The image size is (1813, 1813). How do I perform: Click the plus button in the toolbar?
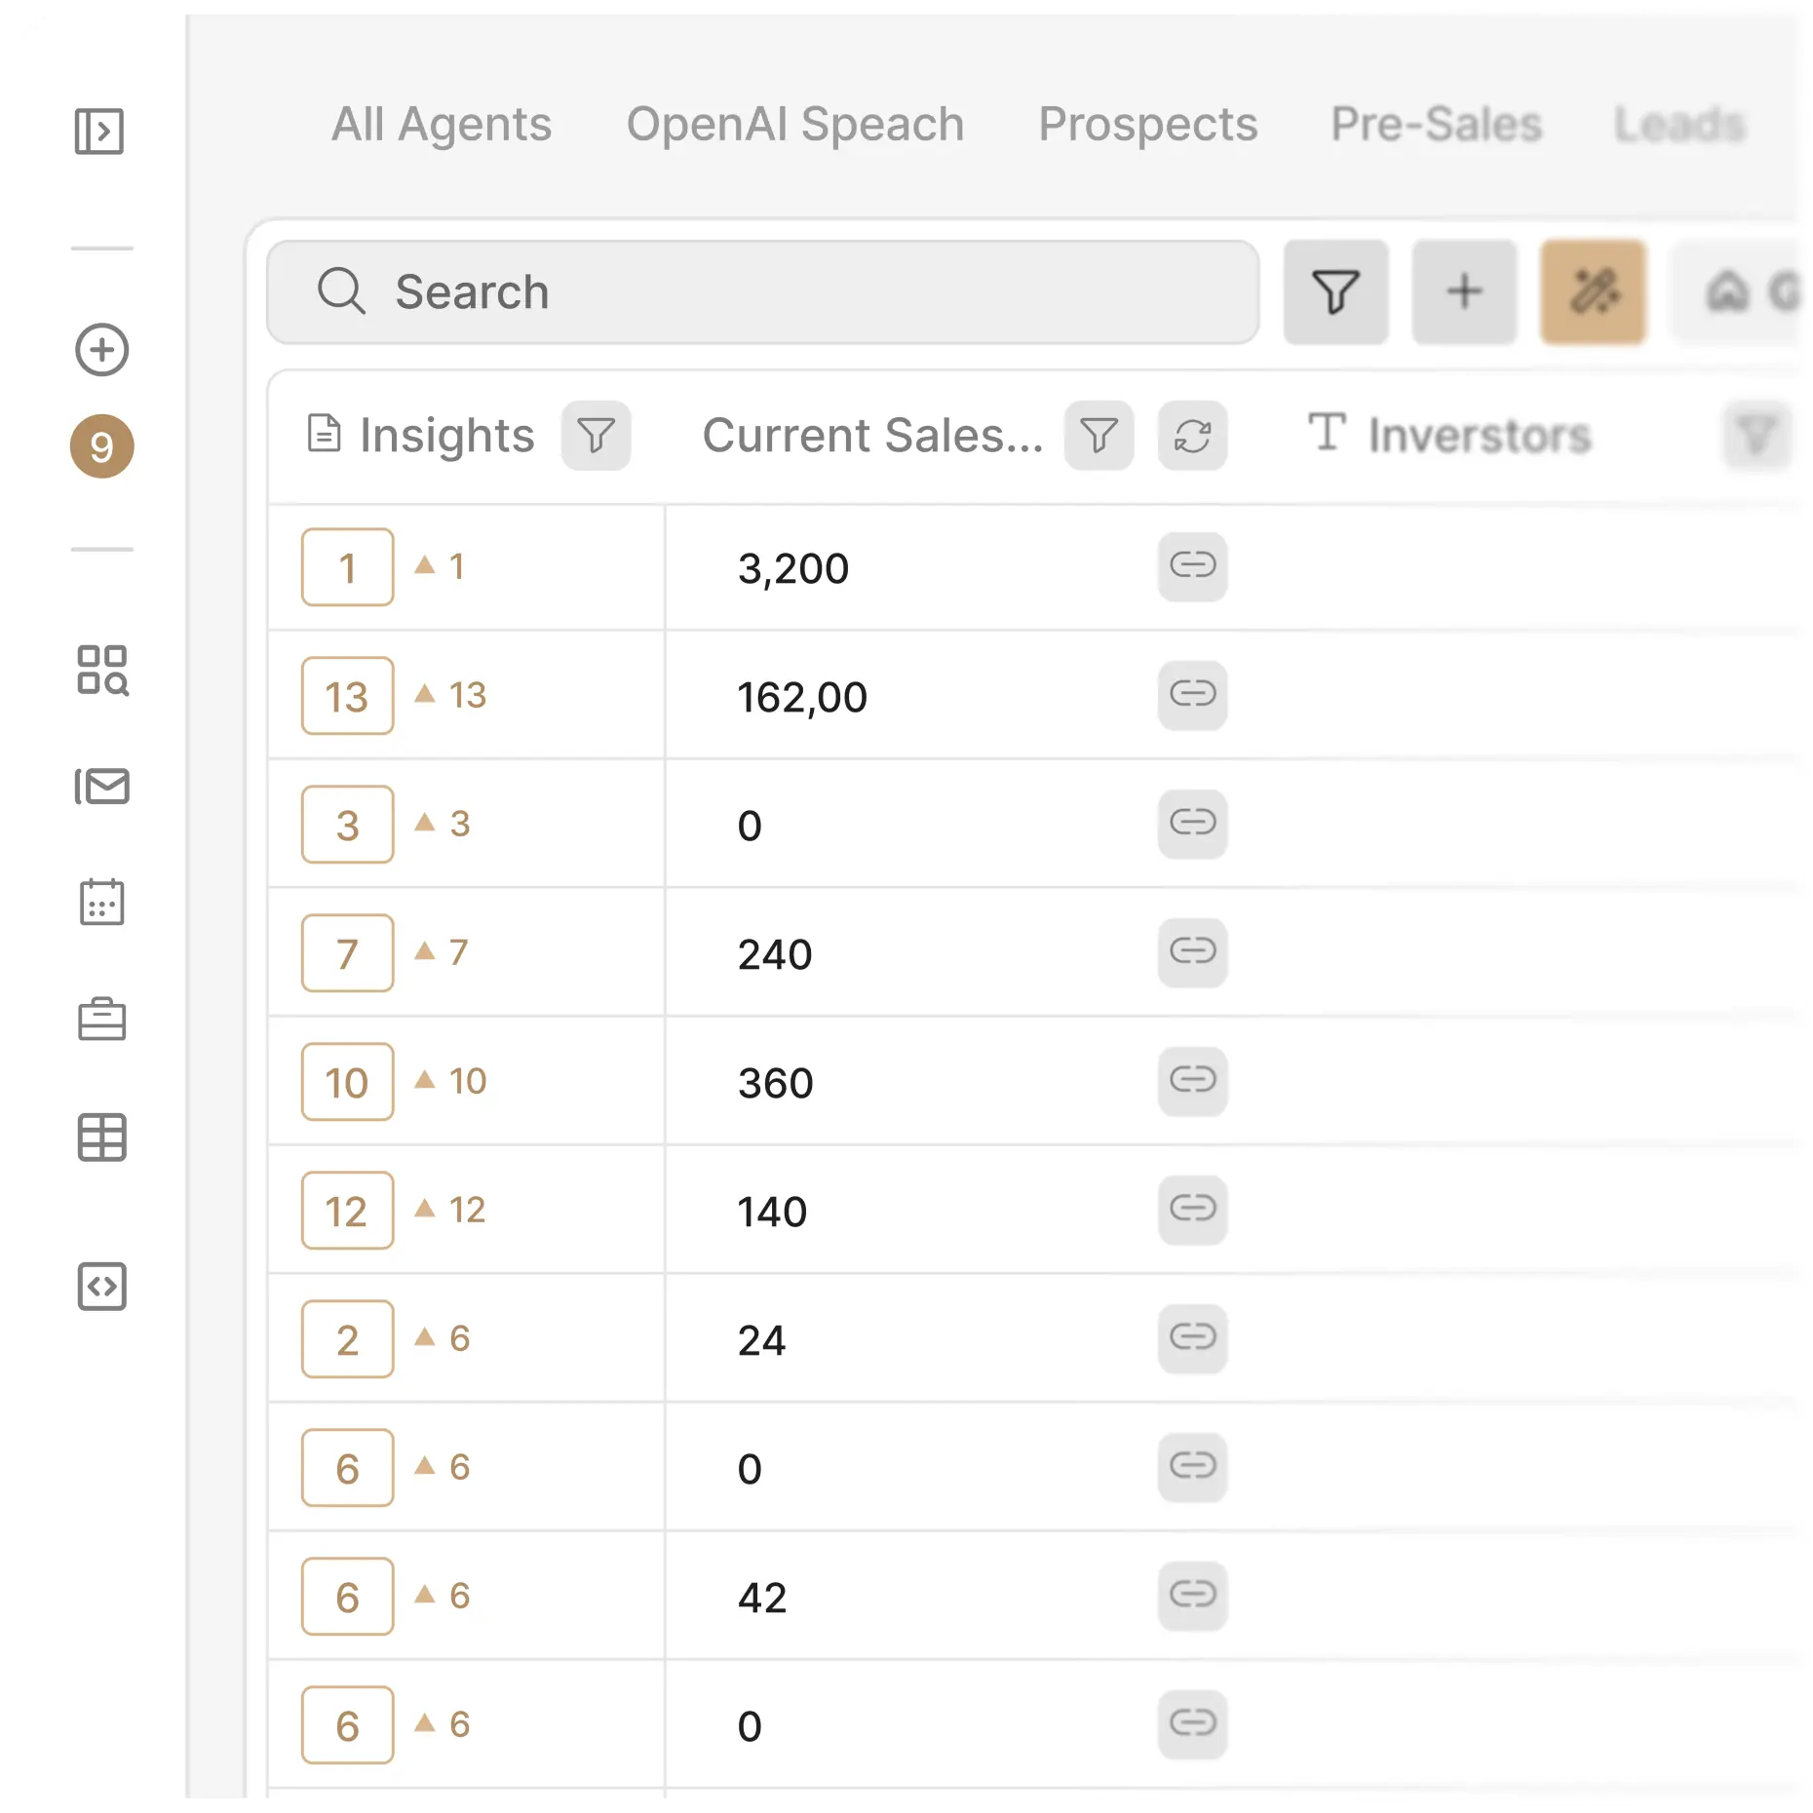(1464, 292)
